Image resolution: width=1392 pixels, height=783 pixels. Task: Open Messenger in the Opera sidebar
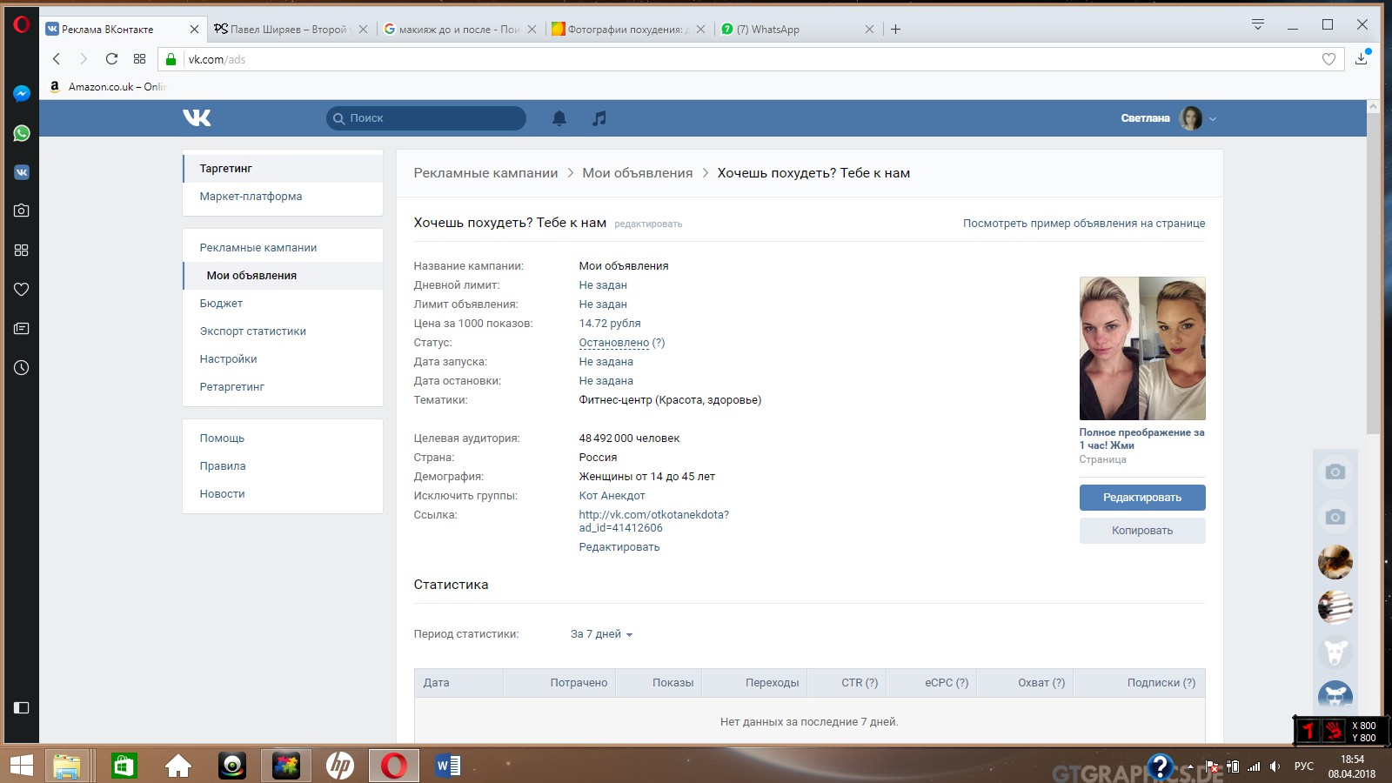[22, 93]
